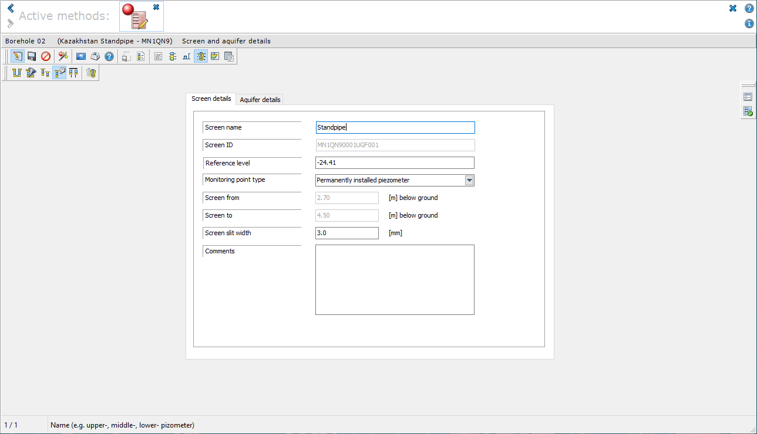The width and height of the screenshot is (757, 434).
Task: Click the red cancel circle icon
Action: [x=46, y=56]
